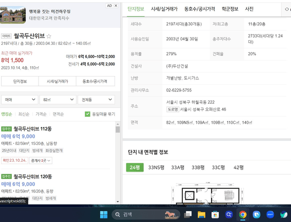Viewport: 291px width, 222px height.
Task: Open the 82㎡ area dropdown
Action: coord(58,100)
